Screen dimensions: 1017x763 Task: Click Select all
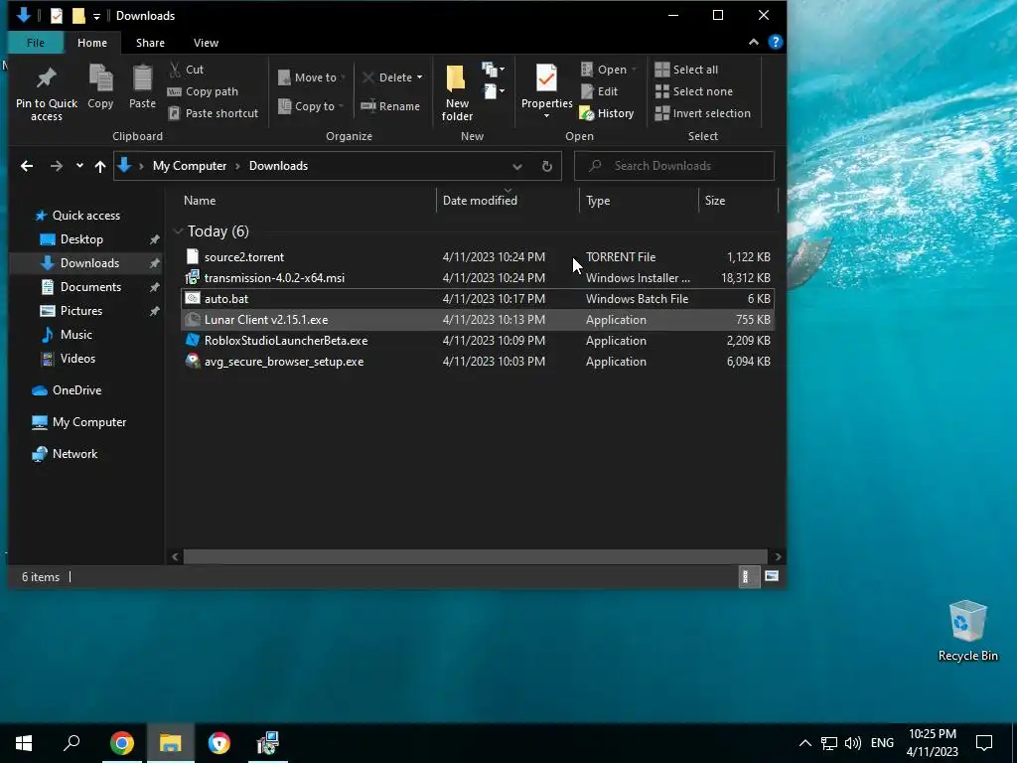click(686, 70)
